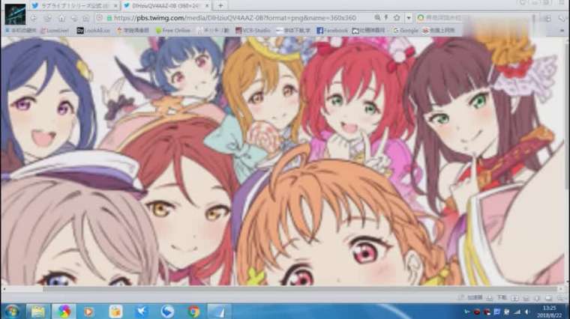The height and width of the screenshot is (319, 570).
Task: Click the lightning speed-mode icon
Action: click(386, 17)
